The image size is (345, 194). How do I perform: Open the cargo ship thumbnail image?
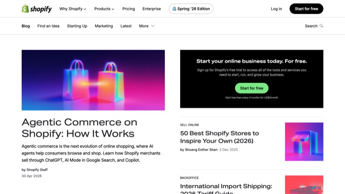(304, 185)
